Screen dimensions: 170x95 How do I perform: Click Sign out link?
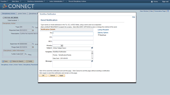tap(165, 2)
